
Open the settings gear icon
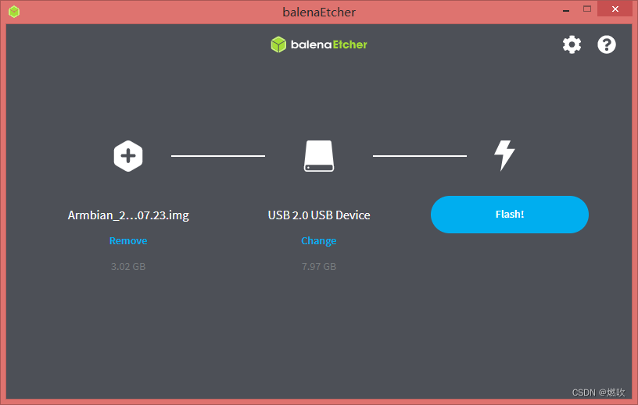[x=572, y=44]
